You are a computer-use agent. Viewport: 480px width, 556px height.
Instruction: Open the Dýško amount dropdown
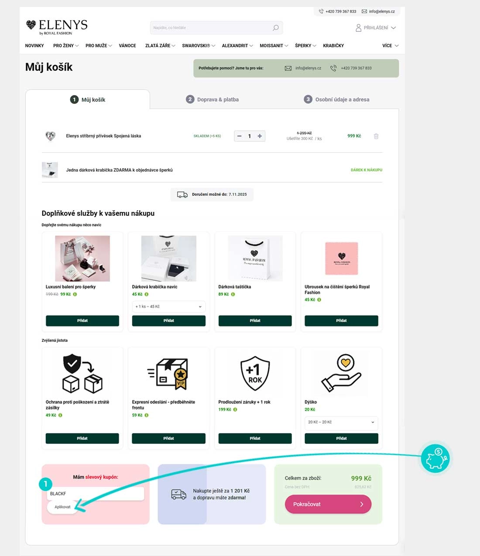pos(341,422)
